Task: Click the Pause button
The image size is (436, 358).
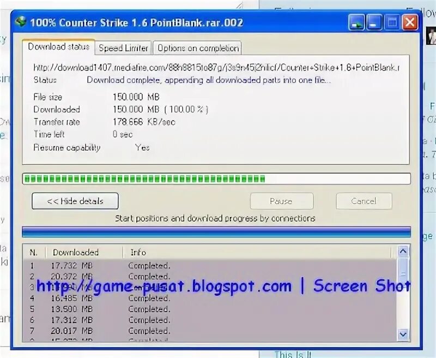Action: coord(281,201)
